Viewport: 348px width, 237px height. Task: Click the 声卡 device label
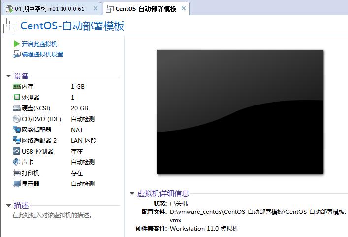(28, 162)
